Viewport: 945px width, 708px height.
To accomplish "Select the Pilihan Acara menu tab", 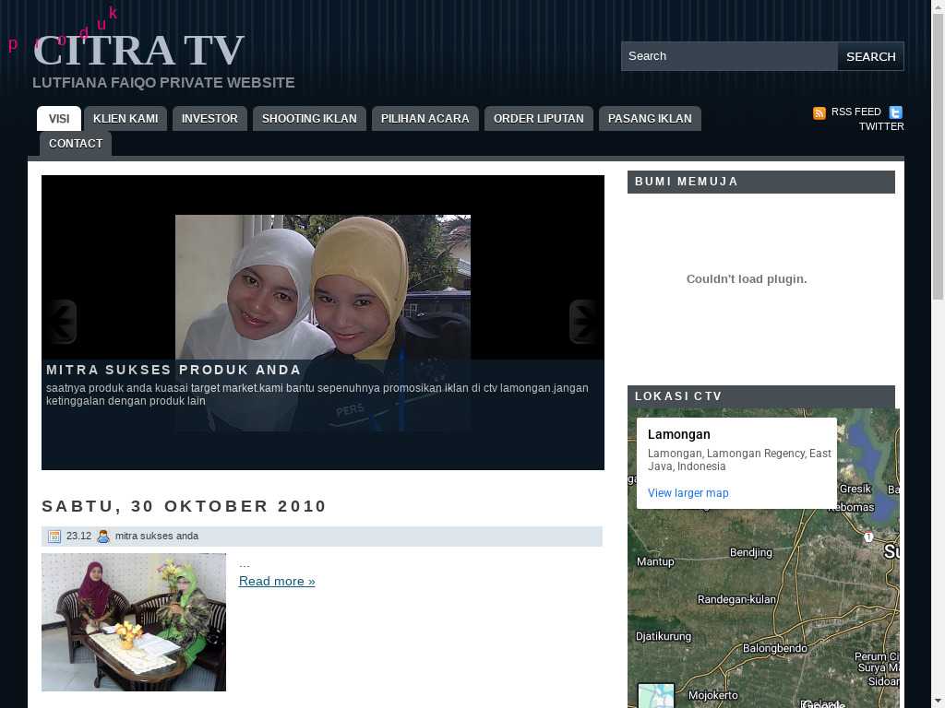I will click(425, 119).
